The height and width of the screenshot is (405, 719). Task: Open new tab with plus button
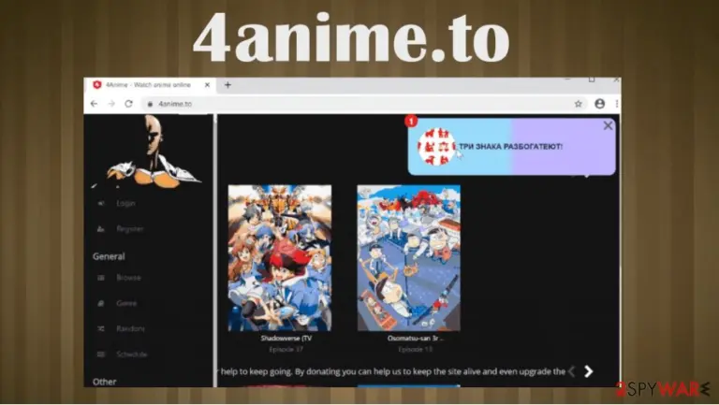pos(227,85)
